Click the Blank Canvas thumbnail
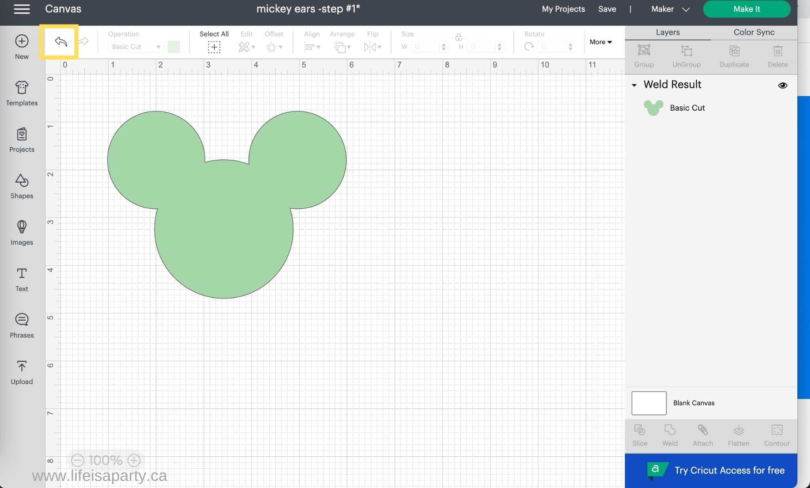The image size is (810, 488). click(x=649, y=403)
